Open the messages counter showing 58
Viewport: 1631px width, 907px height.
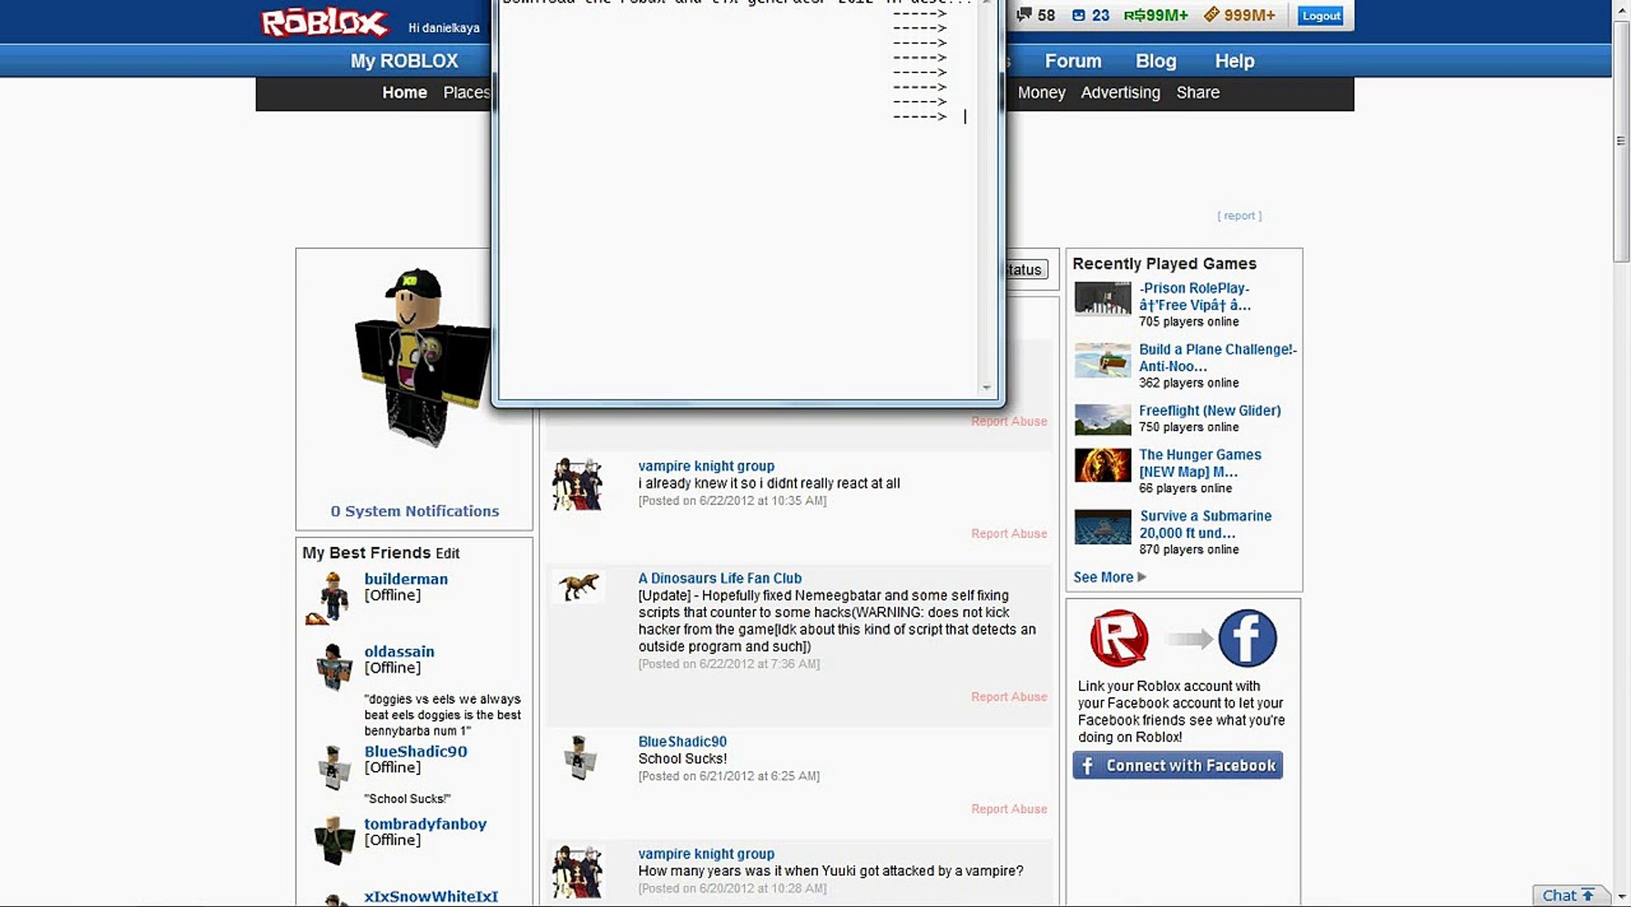pyautogui.click(x=1035, y=15)
